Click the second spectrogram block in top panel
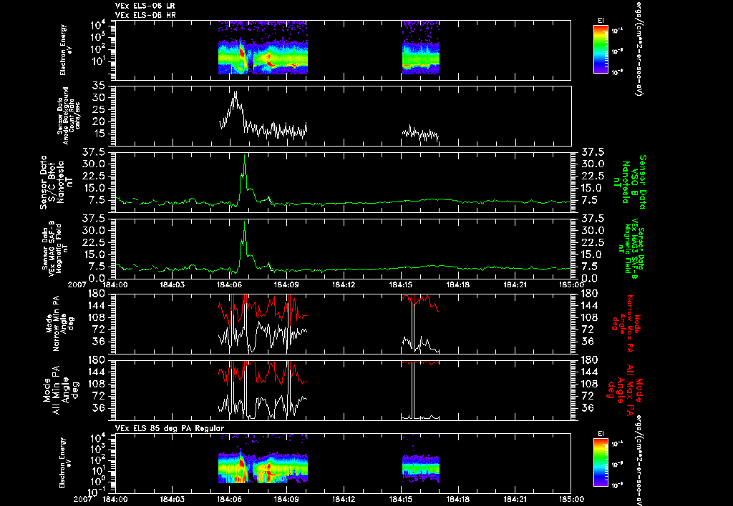The width and height of the screenshot is (733, 506). point(421,48)
